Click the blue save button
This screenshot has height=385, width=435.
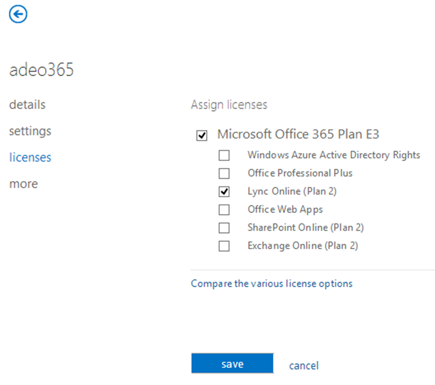232,363
